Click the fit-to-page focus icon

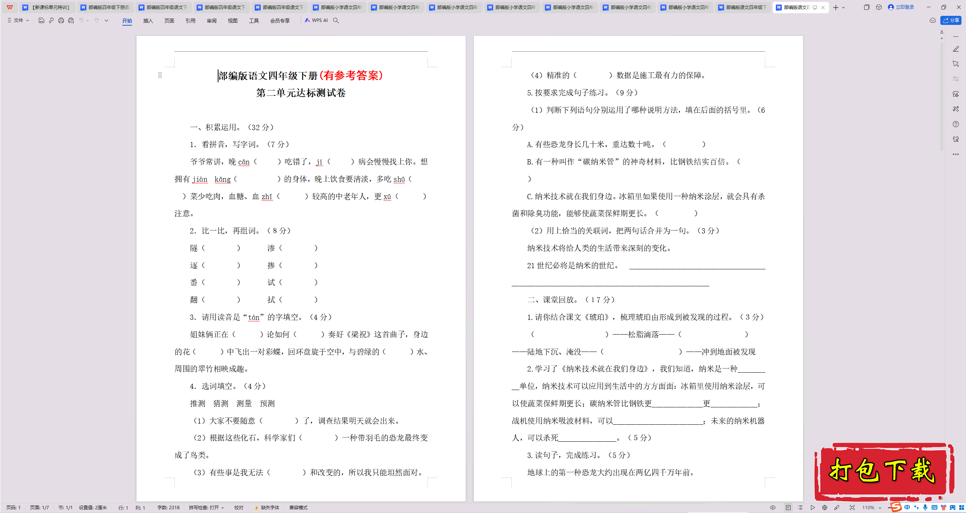tap(852, 508)
